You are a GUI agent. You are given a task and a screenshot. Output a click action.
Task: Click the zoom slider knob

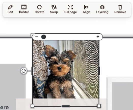tap(44, 37)
